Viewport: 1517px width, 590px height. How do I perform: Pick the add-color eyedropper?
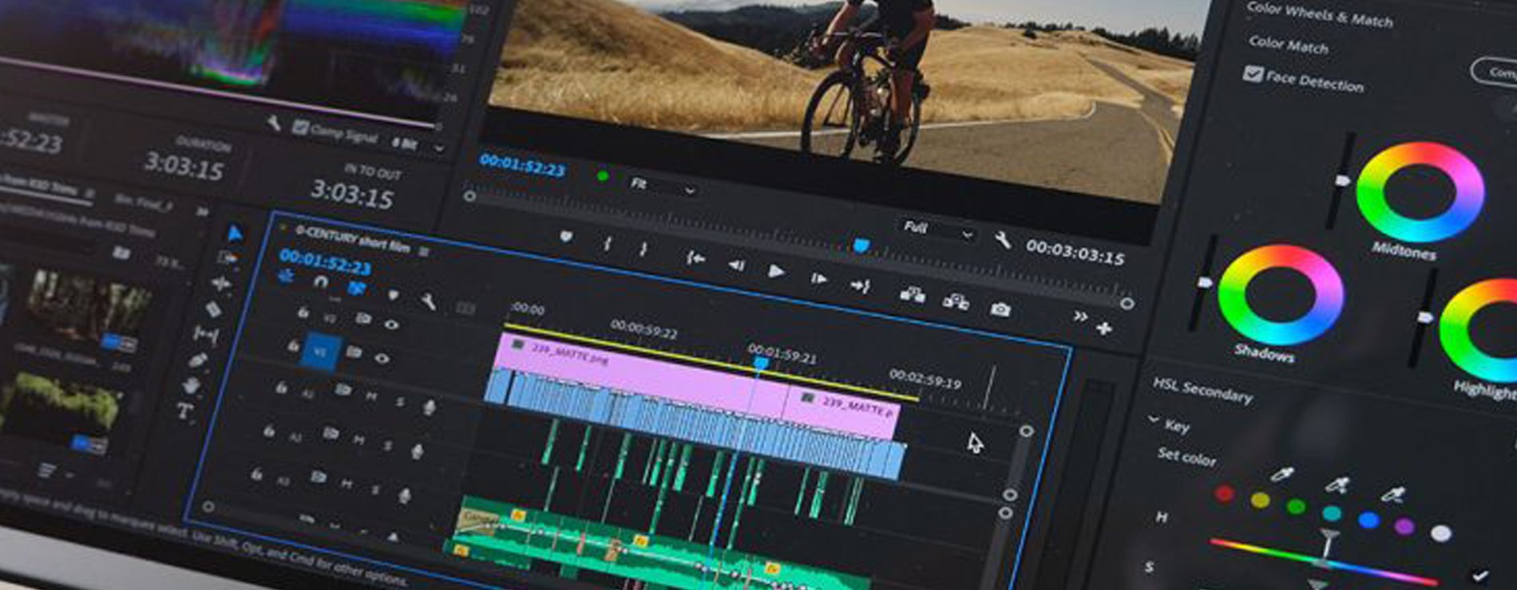pyautogui.click(x=1337, y=484)
